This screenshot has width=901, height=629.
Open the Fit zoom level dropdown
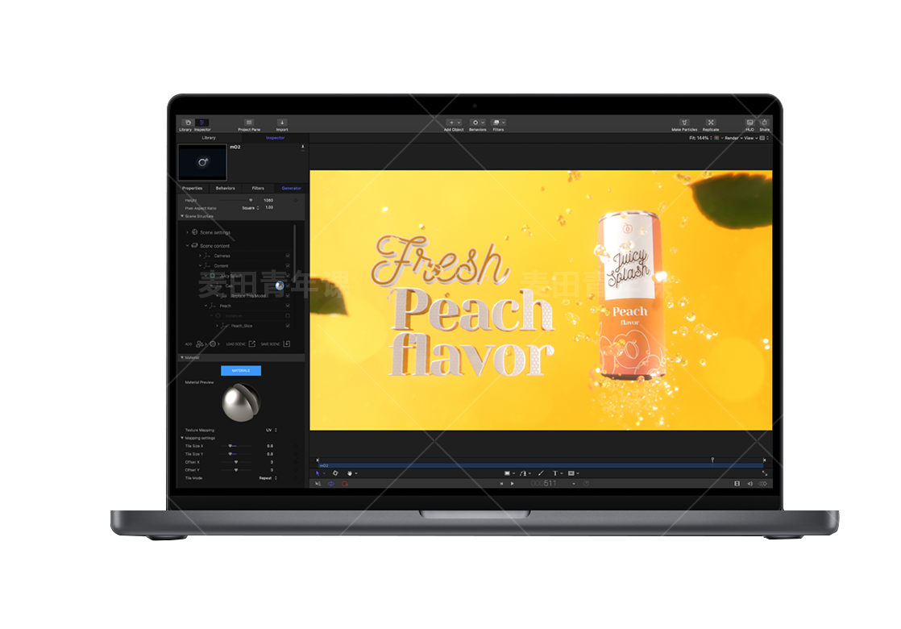(701, 138)
